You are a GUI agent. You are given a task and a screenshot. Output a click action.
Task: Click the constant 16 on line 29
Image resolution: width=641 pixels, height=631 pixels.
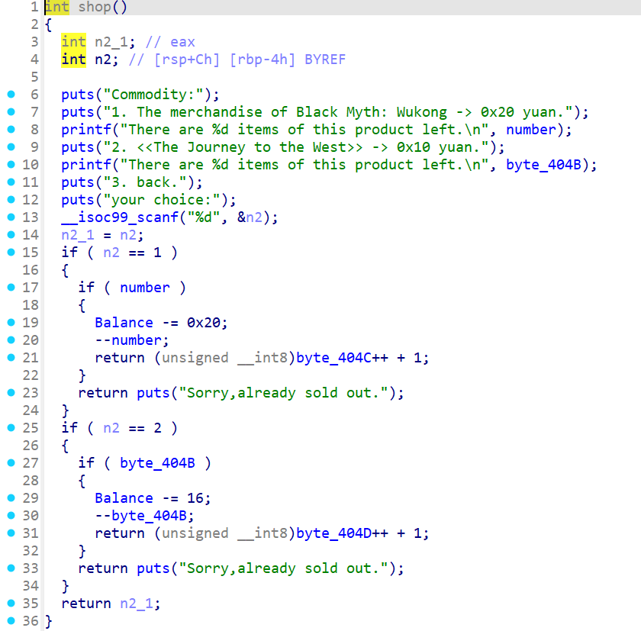coord(195,498)
